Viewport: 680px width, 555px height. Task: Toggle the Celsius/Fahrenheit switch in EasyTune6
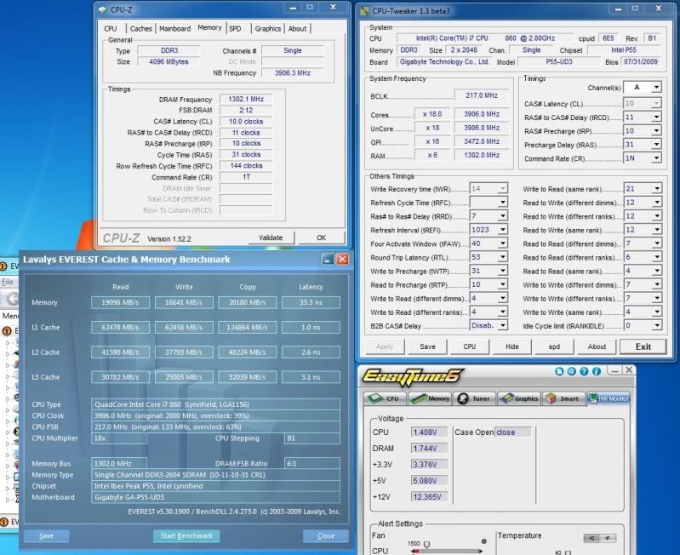[599, 538]
